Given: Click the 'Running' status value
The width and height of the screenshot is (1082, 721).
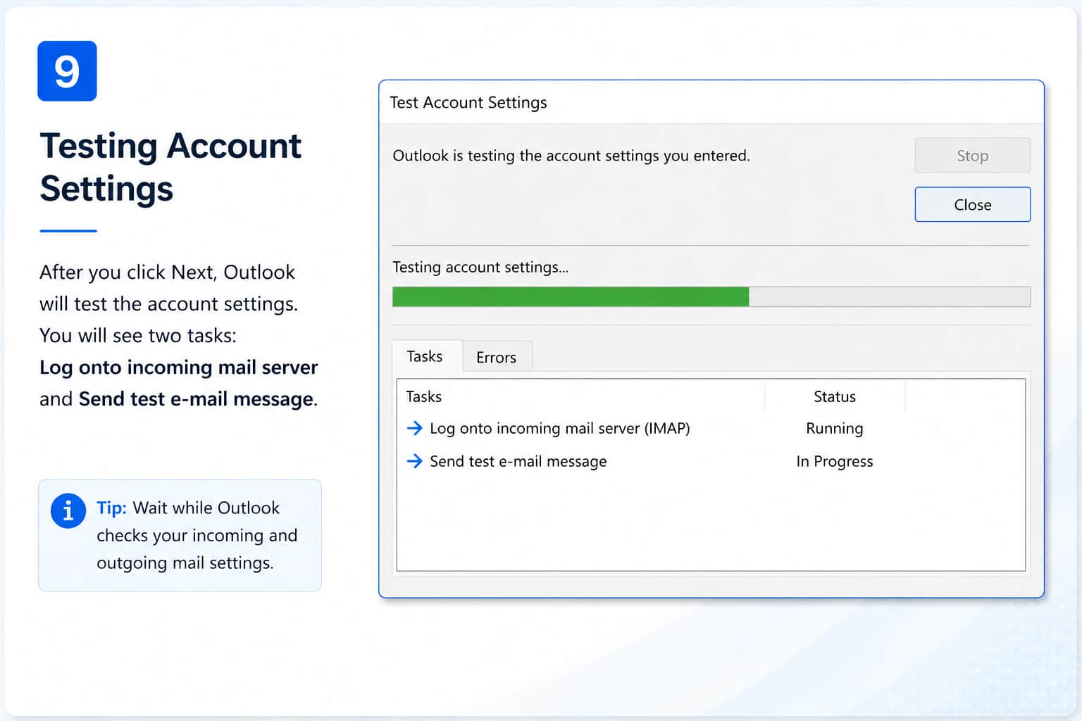Looking at the screenshot, I should point(835,428).
